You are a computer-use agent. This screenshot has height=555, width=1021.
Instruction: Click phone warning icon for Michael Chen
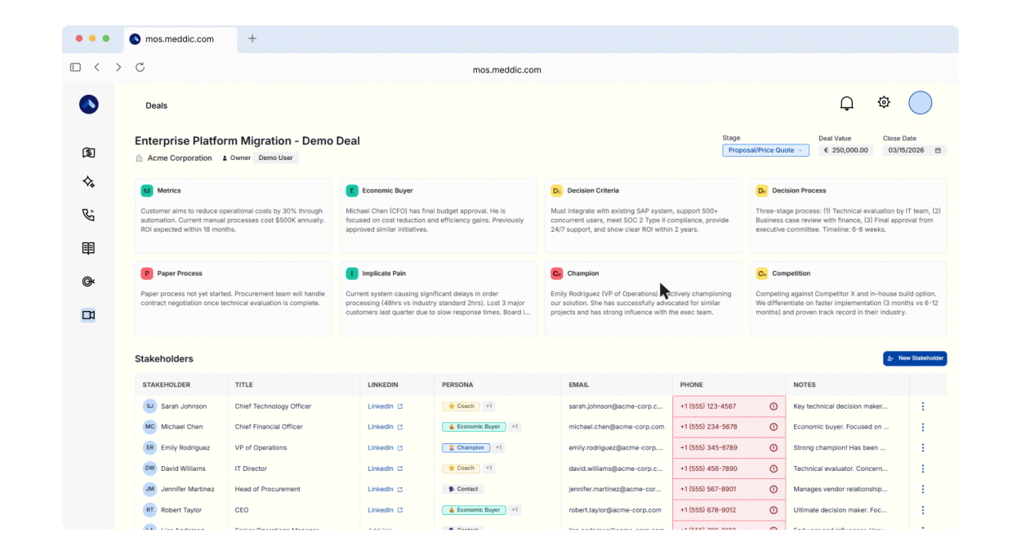pos(774,427)
